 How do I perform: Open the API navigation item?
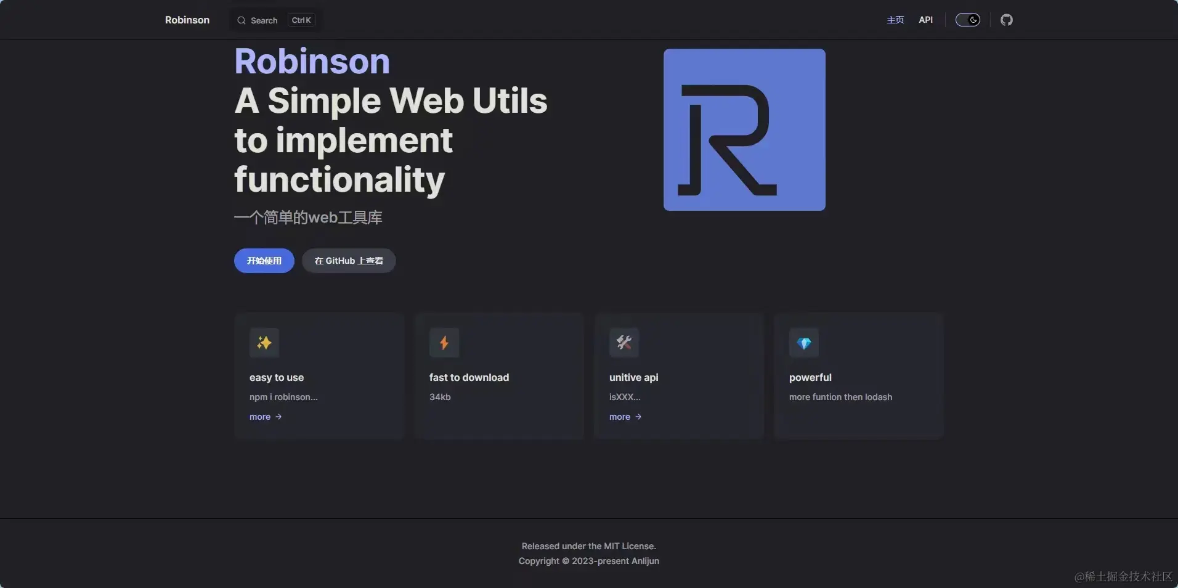pos(926,20)
